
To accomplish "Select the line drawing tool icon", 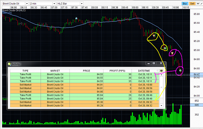I will 201,4.
